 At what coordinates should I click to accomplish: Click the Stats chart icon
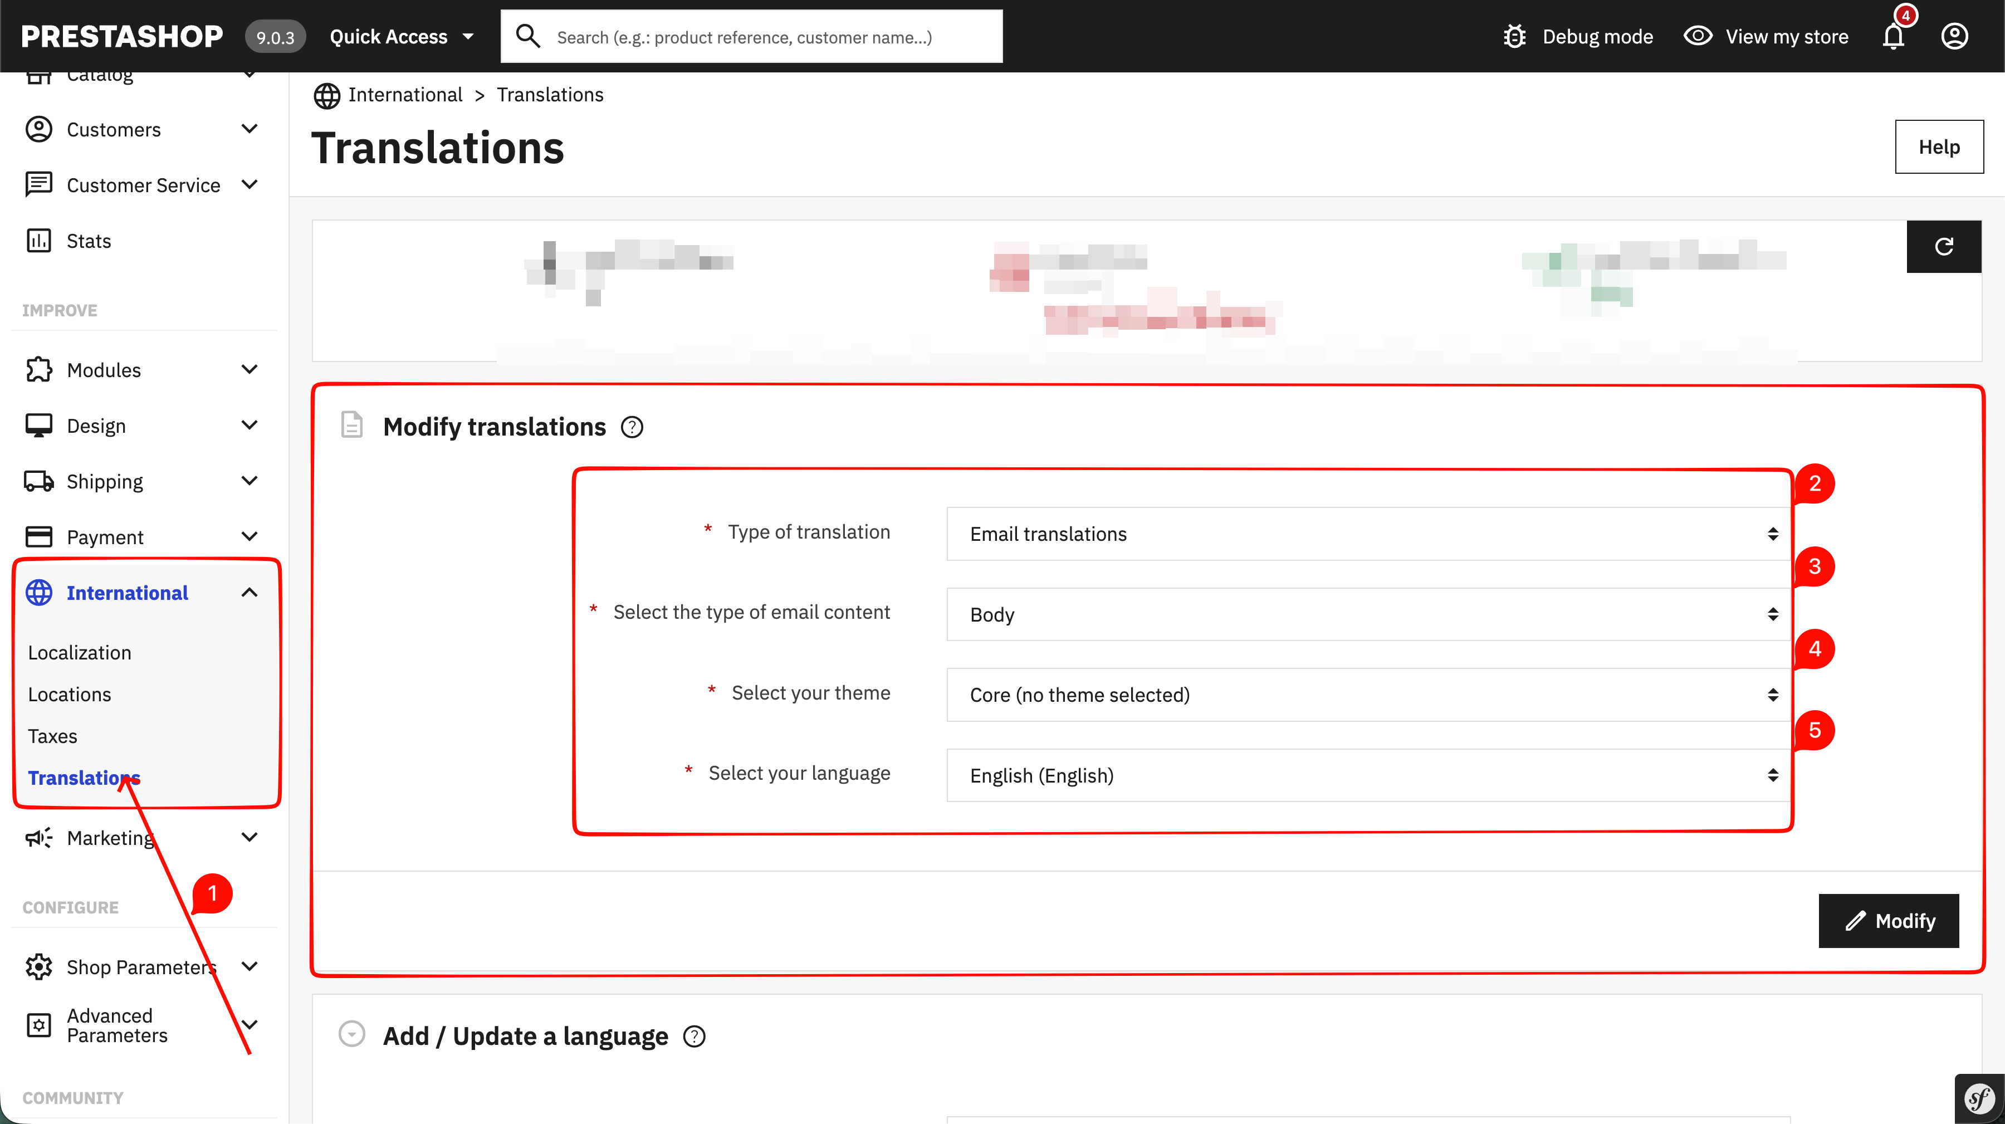point(39,241)
